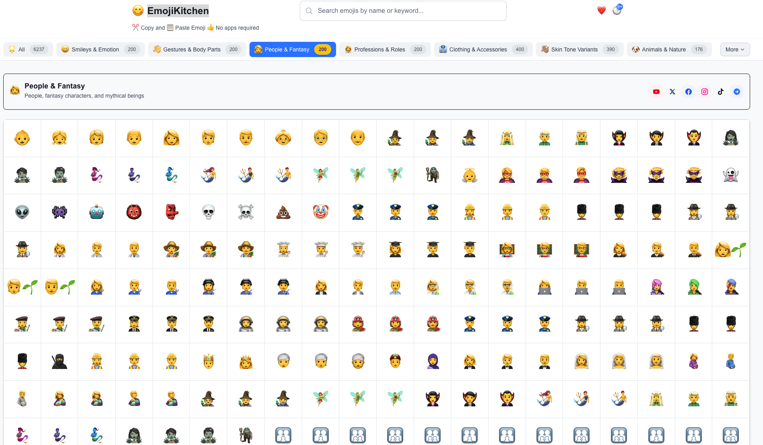The image size is (763, 445).
Task: Switch to Professions & Roles tab
Action: [385, 49]
